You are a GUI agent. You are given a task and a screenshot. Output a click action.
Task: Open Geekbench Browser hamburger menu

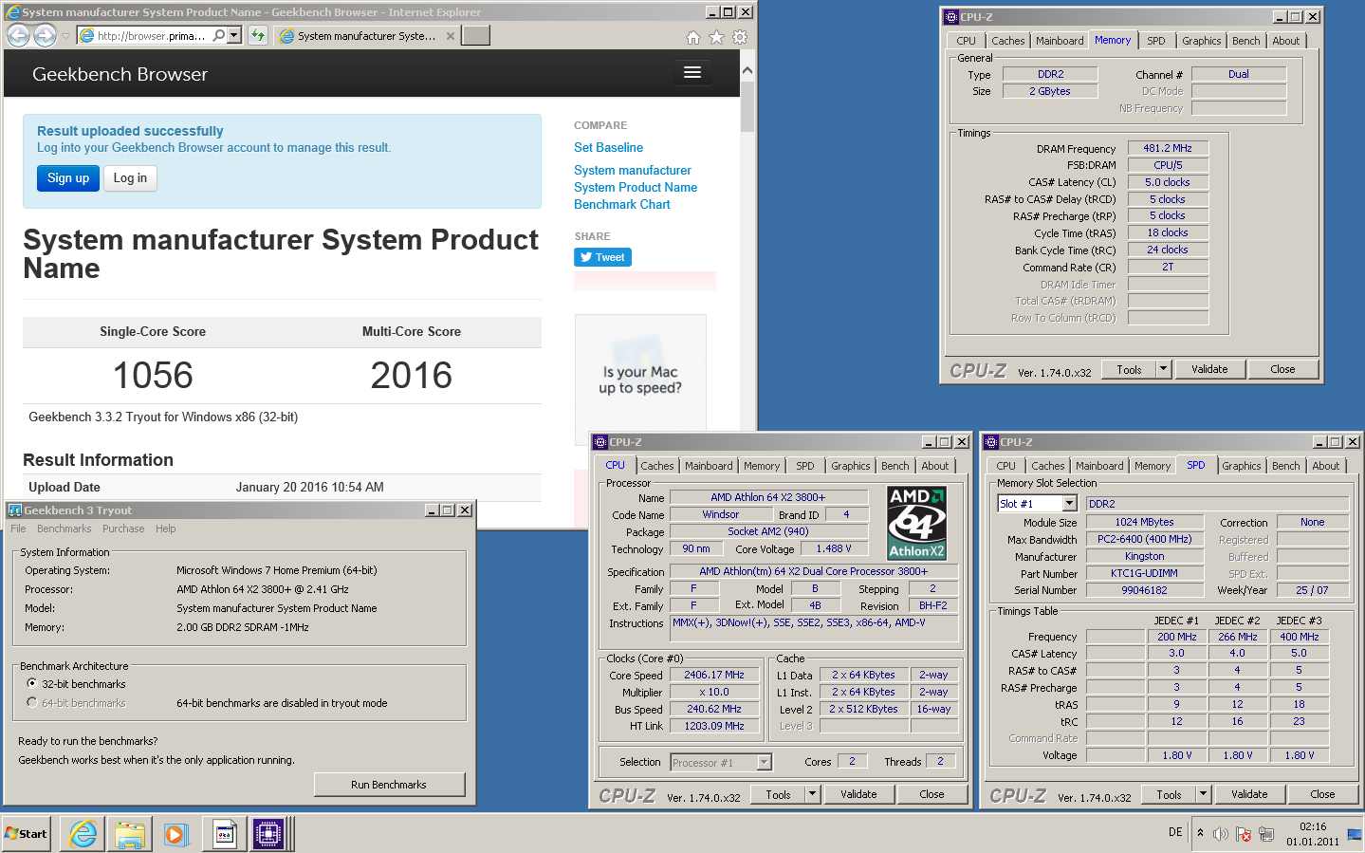tap(692, 73)
